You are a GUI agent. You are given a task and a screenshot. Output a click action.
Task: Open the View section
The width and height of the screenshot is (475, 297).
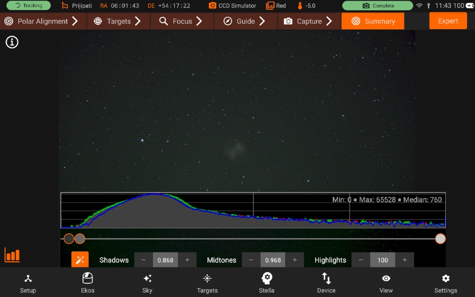pos(386,283)
